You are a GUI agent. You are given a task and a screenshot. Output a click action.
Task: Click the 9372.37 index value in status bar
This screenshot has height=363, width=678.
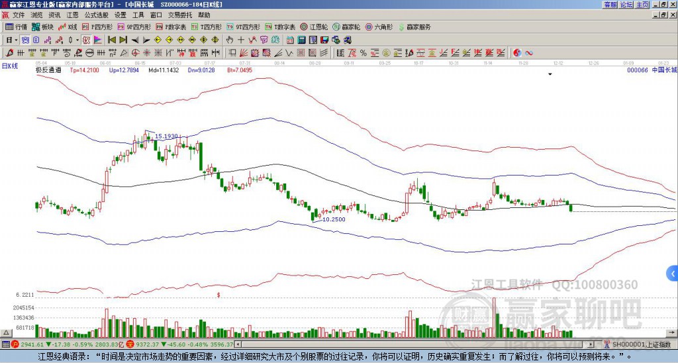(147, 344)
